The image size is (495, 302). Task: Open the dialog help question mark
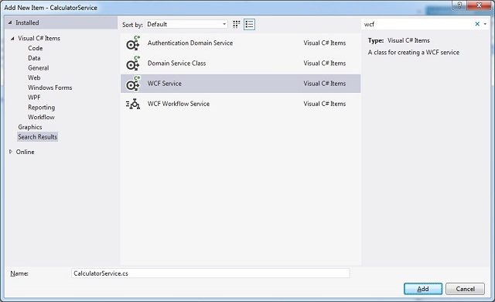point(459,5)
